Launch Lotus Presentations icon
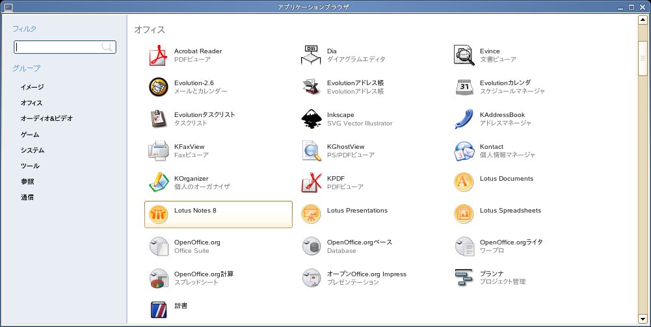The image size is (651, 327). pyautogui.click(x=311, y=215)
